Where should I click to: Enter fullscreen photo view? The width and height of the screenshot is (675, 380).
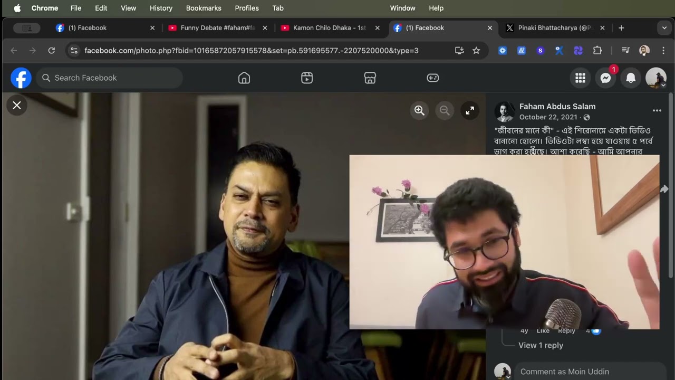(x=470, y=110)
